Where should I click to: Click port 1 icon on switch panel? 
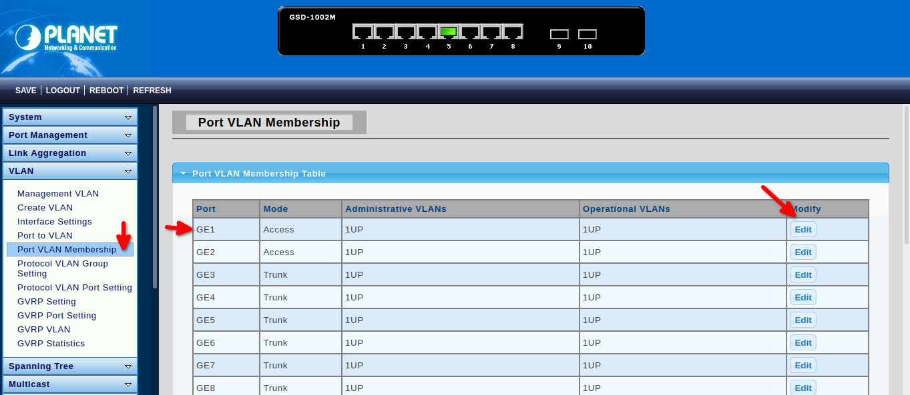coord(363,31)
